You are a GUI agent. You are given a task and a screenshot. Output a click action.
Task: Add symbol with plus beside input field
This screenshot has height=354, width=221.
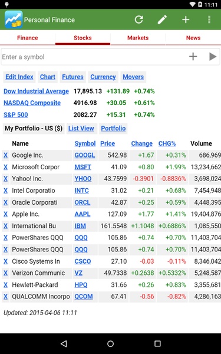(193, 57)
